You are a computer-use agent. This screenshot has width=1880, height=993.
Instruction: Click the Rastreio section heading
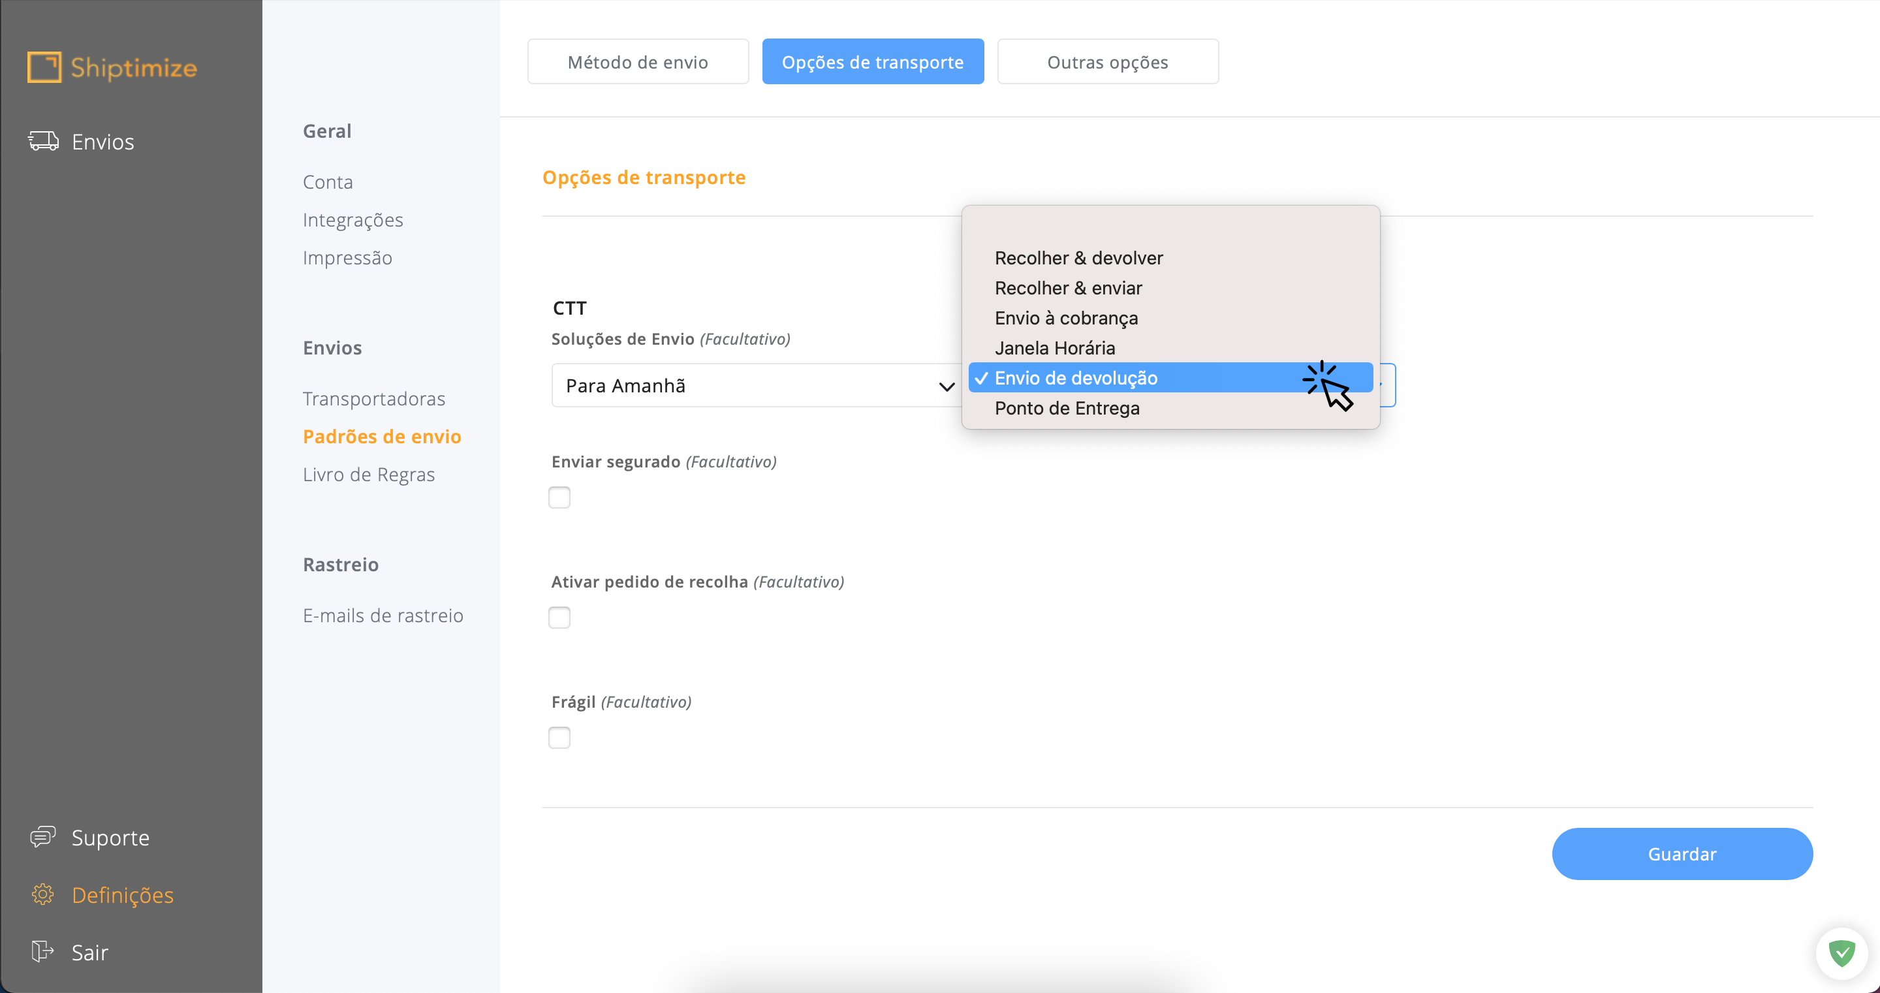(x=340, y=565)
